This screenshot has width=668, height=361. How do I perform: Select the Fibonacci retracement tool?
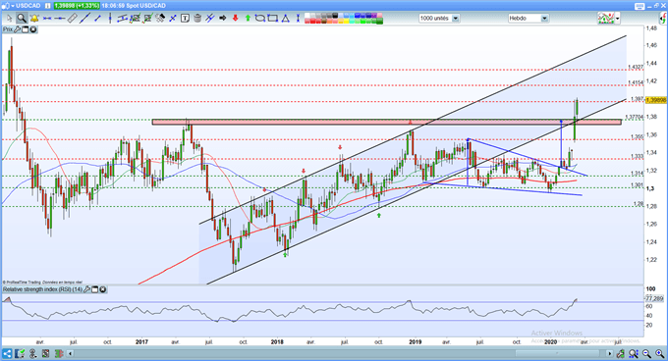point(135,19)
